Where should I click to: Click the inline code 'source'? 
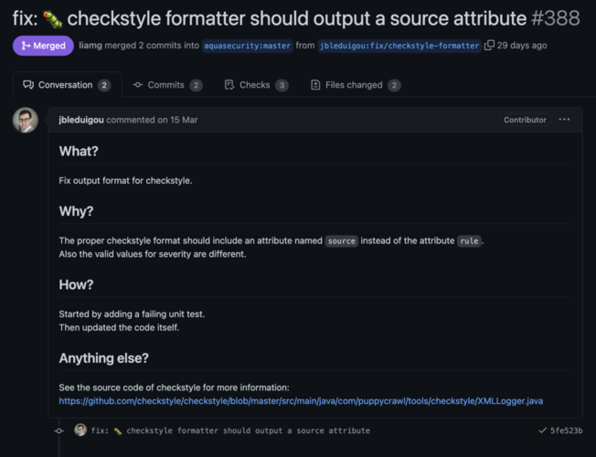(x=341, y=241)
